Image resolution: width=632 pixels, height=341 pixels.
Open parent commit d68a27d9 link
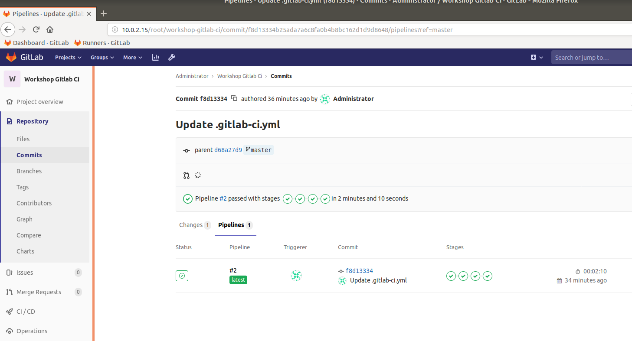(x=228, y=149)
